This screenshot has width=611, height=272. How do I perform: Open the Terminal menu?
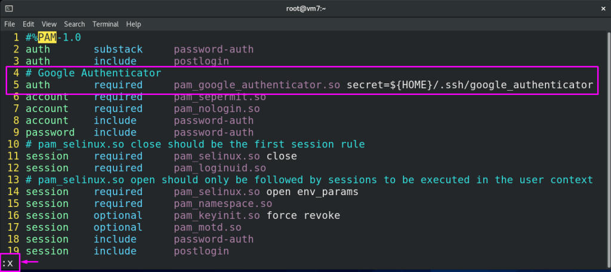[106, 24]
